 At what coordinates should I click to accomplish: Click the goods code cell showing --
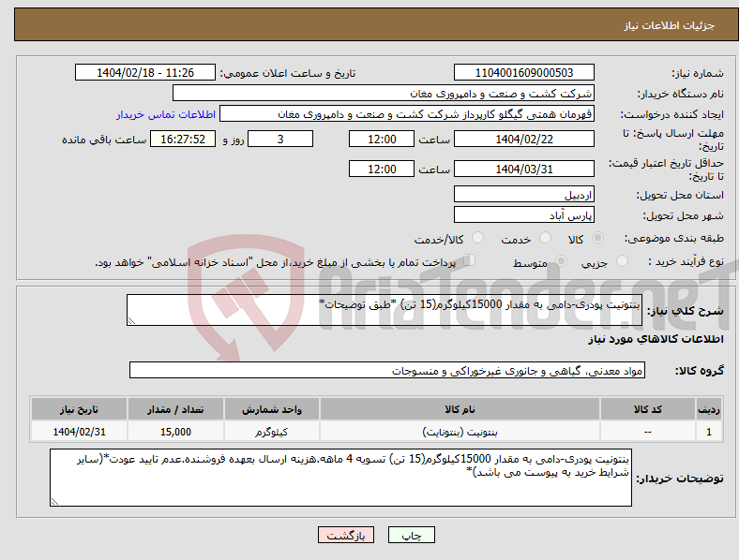(648, 432)
